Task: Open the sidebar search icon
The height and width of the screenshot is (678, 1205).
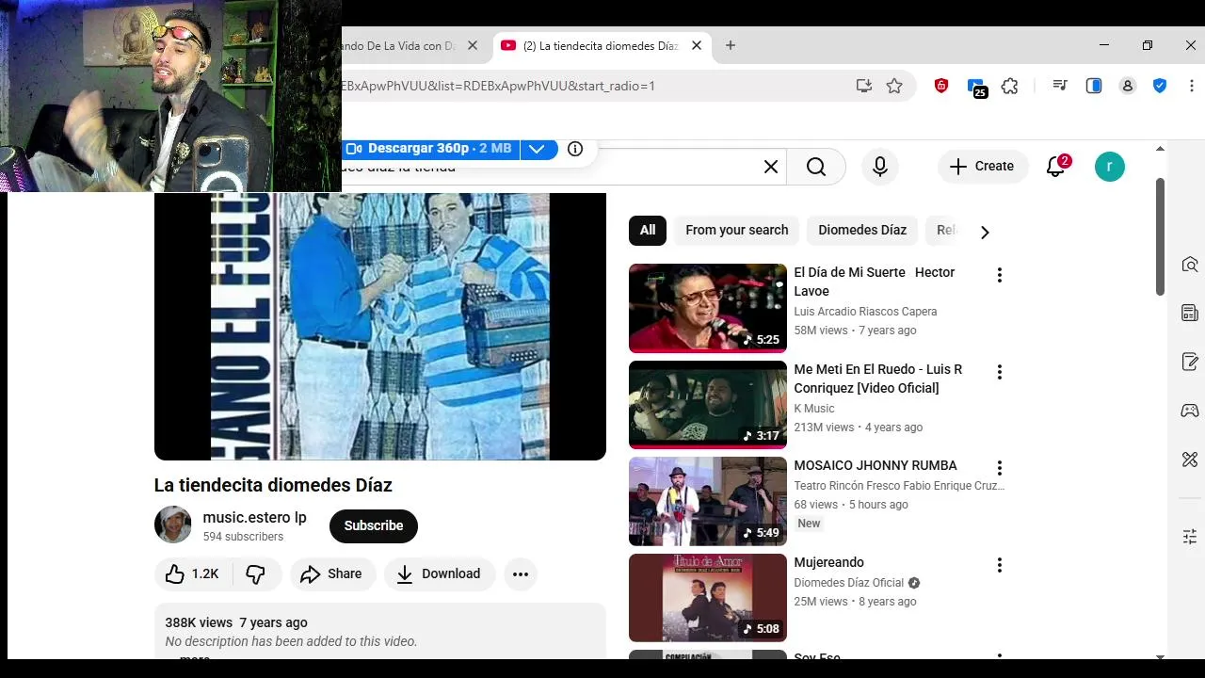Action: [1190, 265]
